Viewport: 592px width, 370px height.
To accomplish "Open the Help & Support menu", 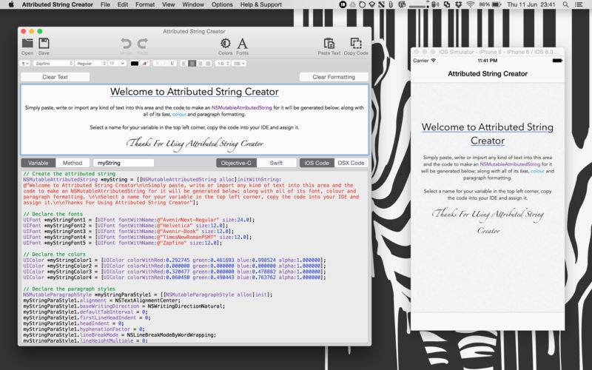I will click(x=261, y=4).
